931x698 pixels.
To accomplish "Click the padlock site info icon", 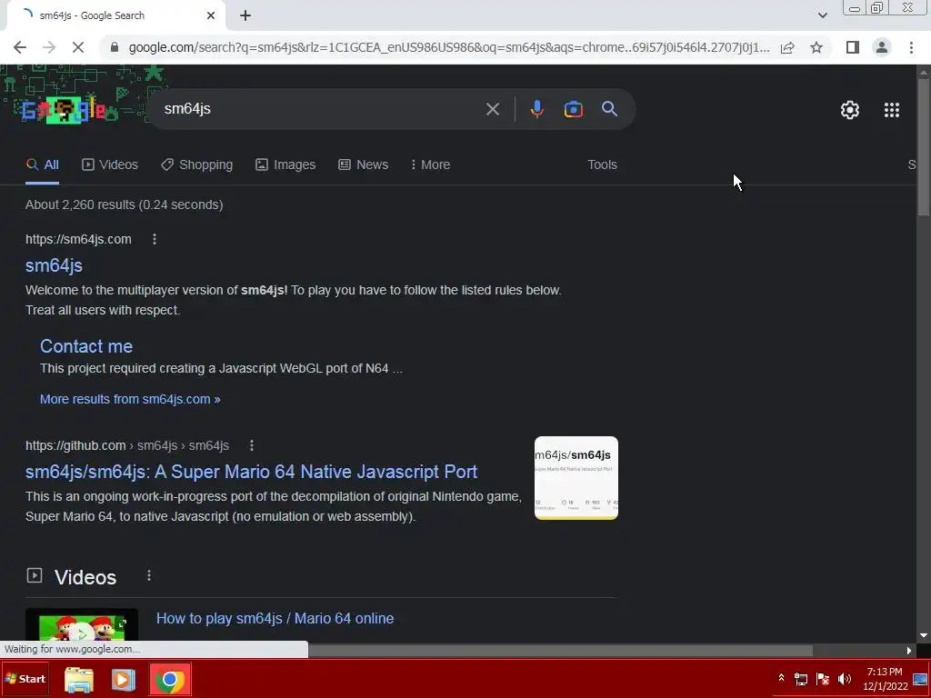I will point(115,47).
